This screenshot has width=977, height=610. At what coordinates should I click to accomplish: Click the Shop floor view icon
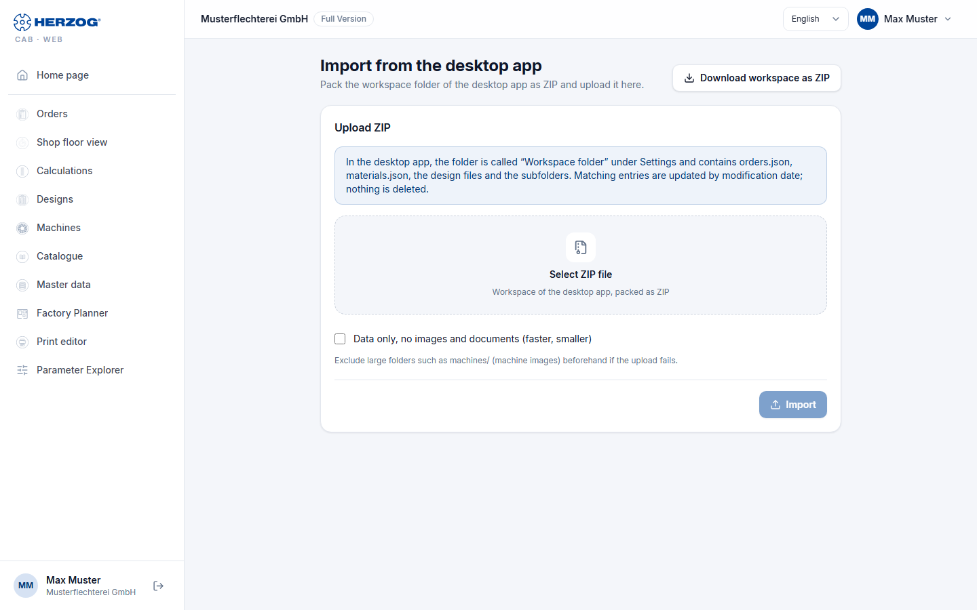(22, 142)
